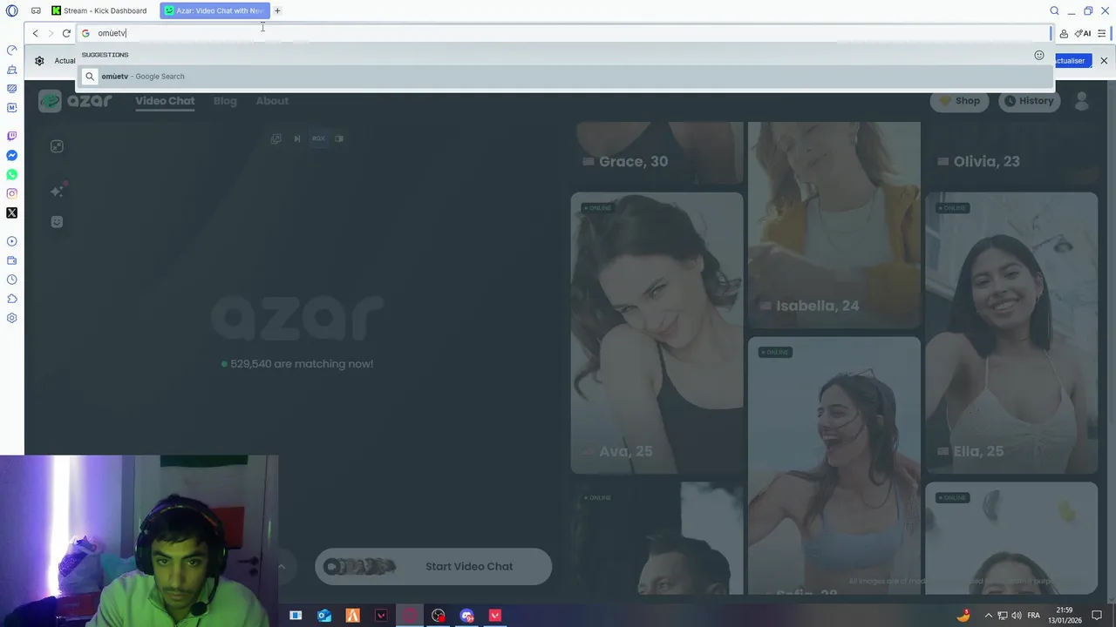Open the About nav link
The height and width of the screenshot is (627, 1116).
272,101
